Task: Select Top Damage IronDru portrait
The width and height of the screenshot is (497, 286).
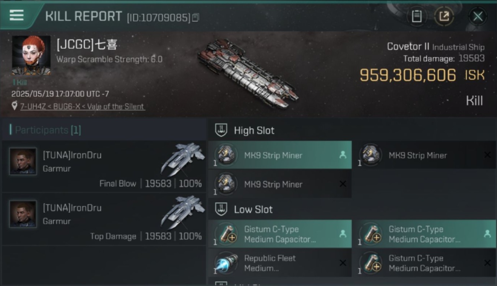Action: tap(23, 214)
